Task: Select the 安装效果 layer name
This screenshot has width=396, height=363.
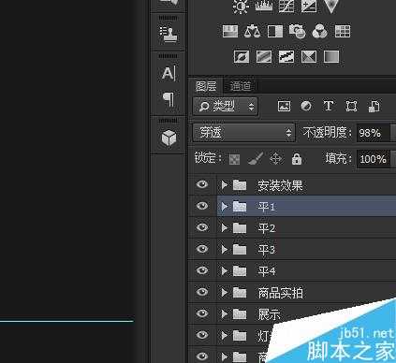Action: 280,185
